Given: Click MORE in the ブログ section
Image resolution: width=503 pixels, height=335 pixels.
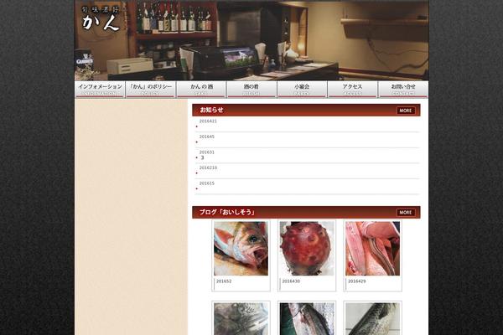Looking at the screenshot, I should click(406, 213).
